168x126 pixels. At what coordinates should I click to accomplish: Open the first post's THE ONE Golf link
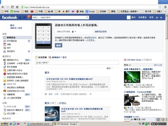pyautogui.click(x=69, y=79)
